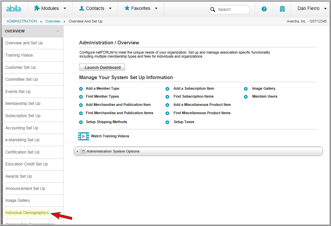
Task: Open the Maintain Users link
Action: [x=265, y=96]
